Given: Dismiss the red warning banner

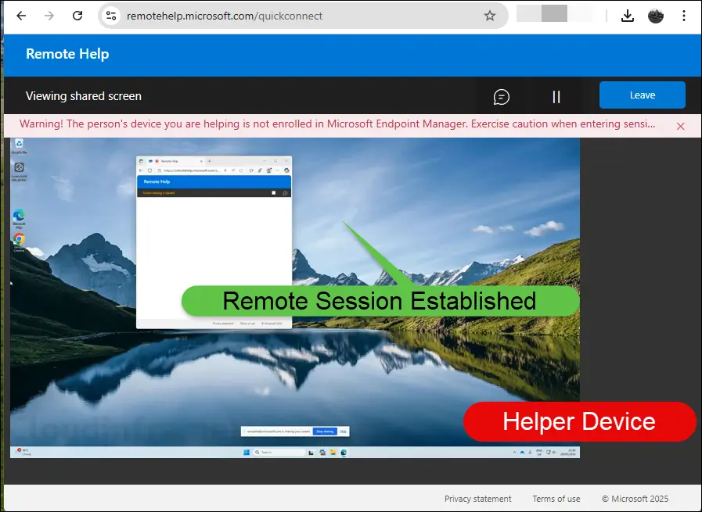Looking at the screenshot, I should [680, 126].
